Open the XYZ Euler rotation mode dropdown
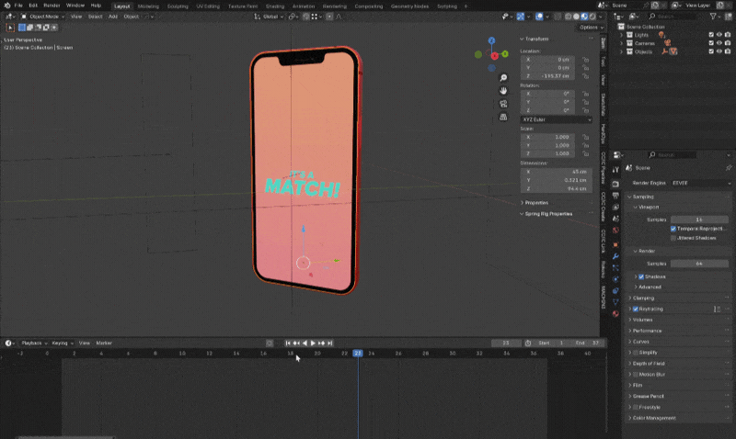Viewport: 736px width, 439px height. [558, 119]
